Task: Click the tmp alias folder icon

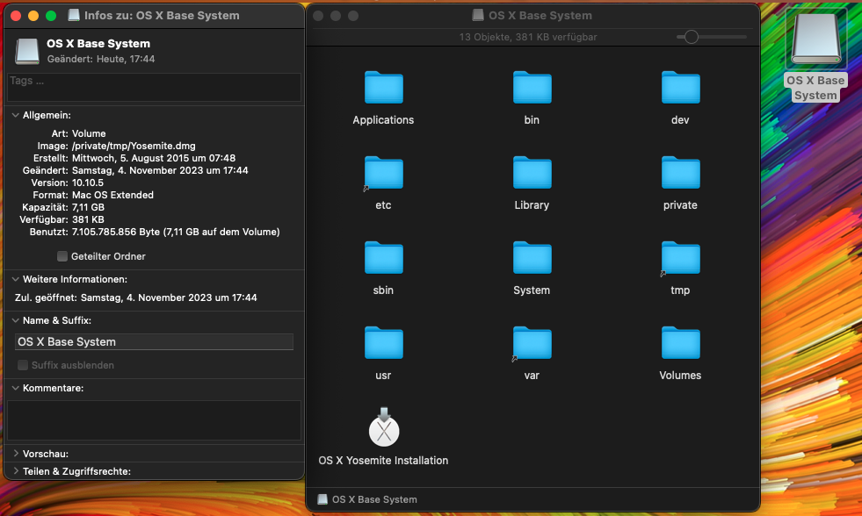Action: click(x=680, y=258)
